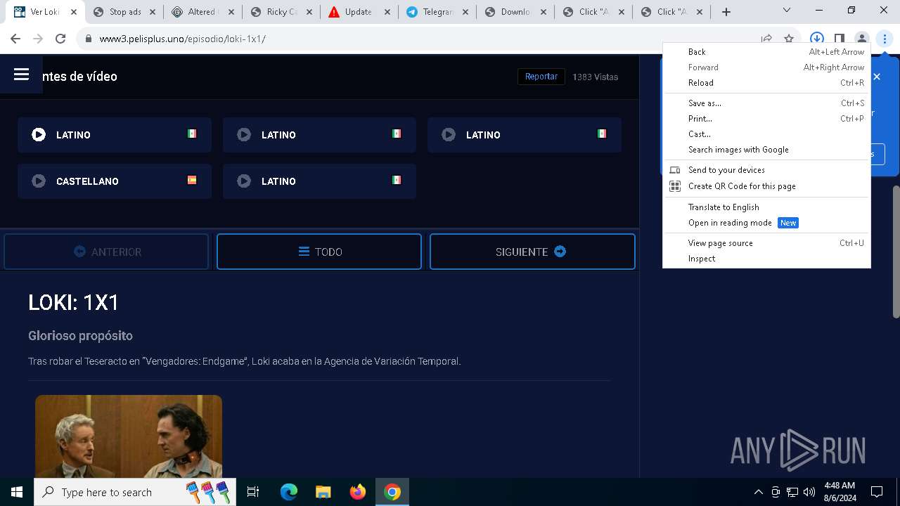
Task: Open the Chrome downloads icon
Action: (816, 39)
